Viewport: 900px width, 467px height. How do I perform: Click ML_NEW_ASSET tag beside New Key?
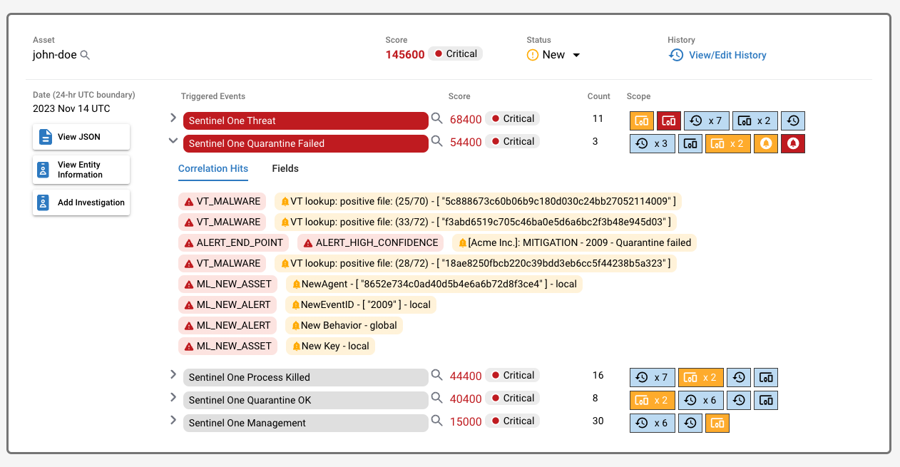[x=228, y=346]
